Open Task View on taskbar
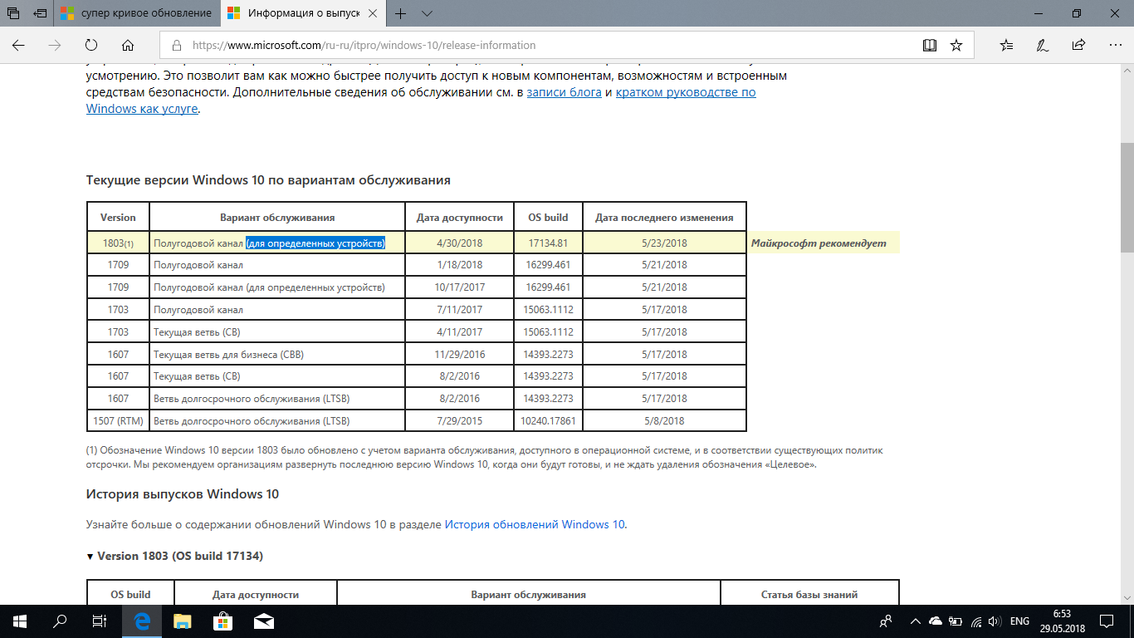 (100, 621)
